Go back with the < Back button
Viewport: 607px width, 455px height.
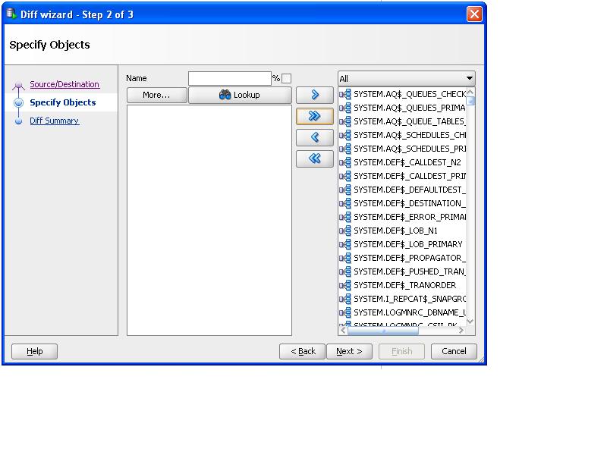point(302,351)
